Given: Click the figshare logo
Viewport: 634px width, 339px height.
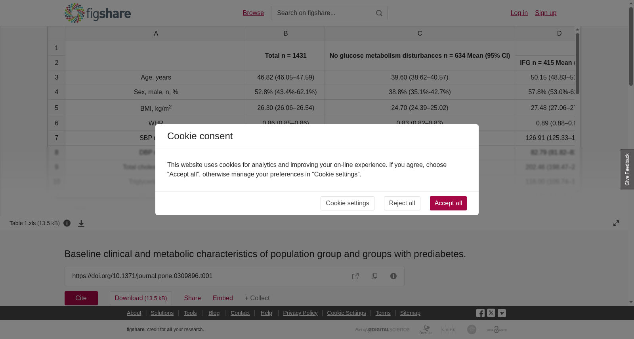Looking at the screenshot, I should tap(97, 13).
